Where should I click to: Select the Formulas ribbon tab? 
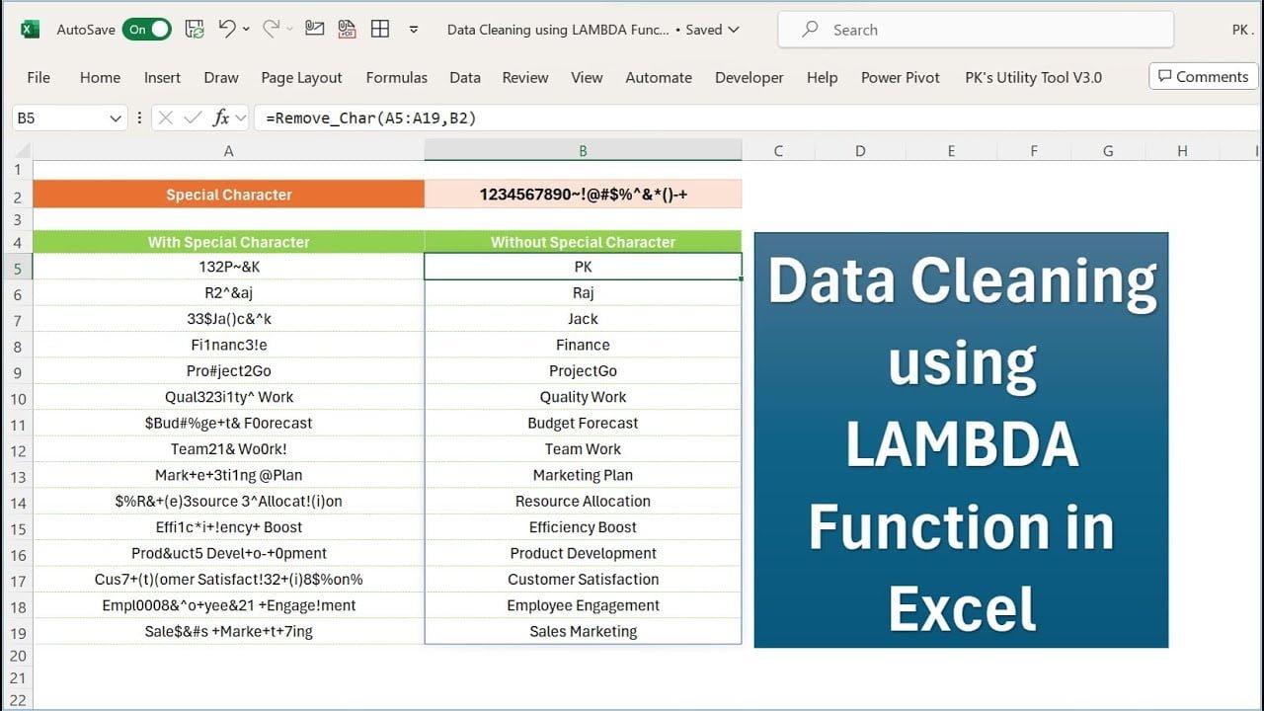(x=397, y=77)
